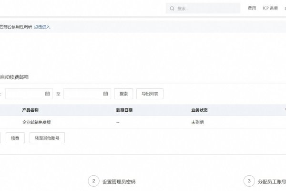Open the 费用 menu in the top bar
The width and height of the screenshot is (286, 191).
(252, 9)
